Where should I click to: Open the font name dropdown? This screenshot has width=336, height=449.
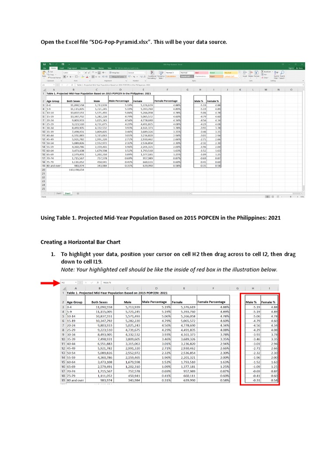point(77,73)
